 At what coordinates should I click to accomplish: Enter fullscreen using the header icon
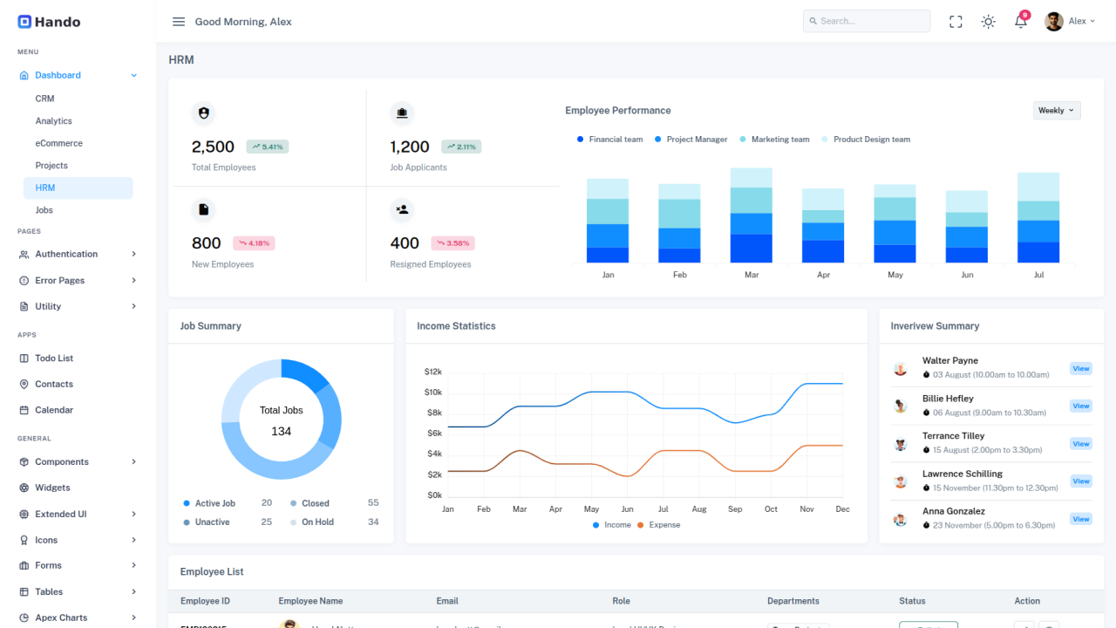[x=956, y=21]
